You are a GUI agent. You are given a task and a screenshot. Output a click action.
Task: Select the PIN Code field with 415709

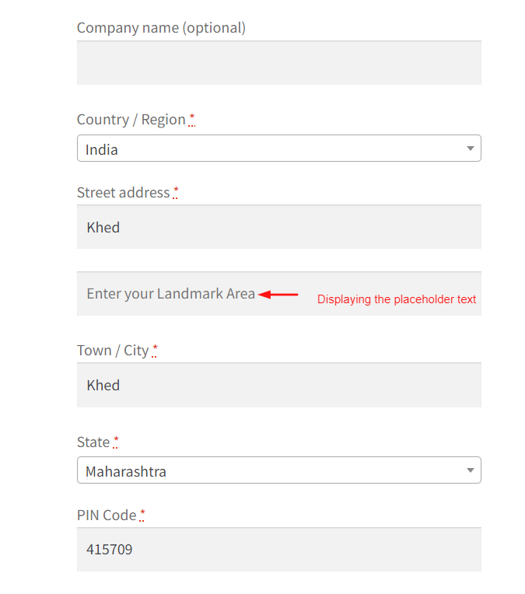(279, 550)
